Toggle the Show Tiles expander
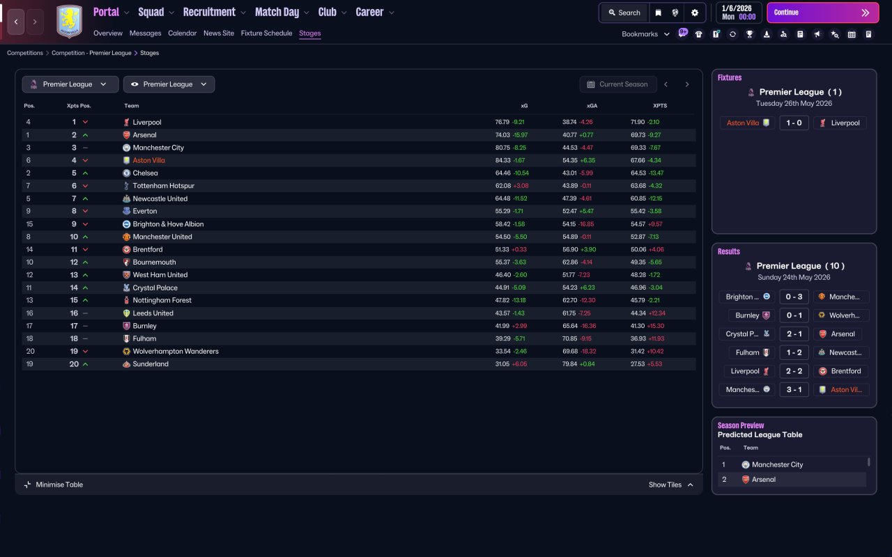The width and height of the screenshot is (892, 557). tap(671, 485)
